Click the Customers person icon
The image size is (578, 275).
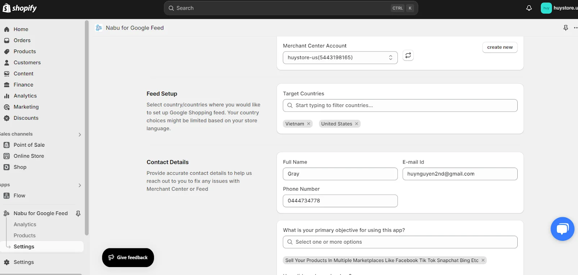(7, 62)
